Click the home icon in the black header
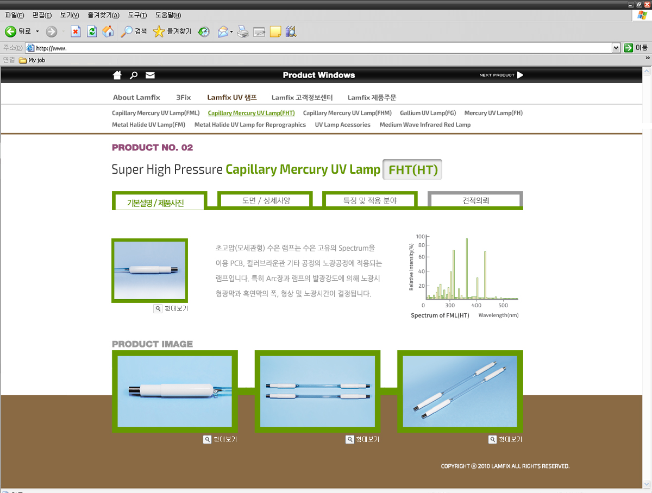 tap(117, 75)
